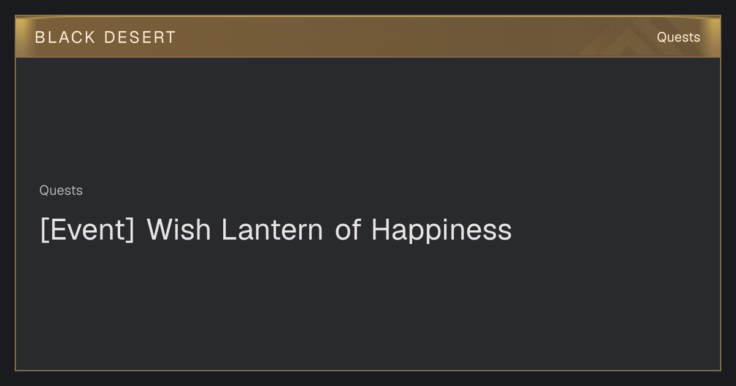This screenshot has width=736, height=386.
Task: Click the Wish Lantern of Happiness title
Action: click(x=275, y=230)
